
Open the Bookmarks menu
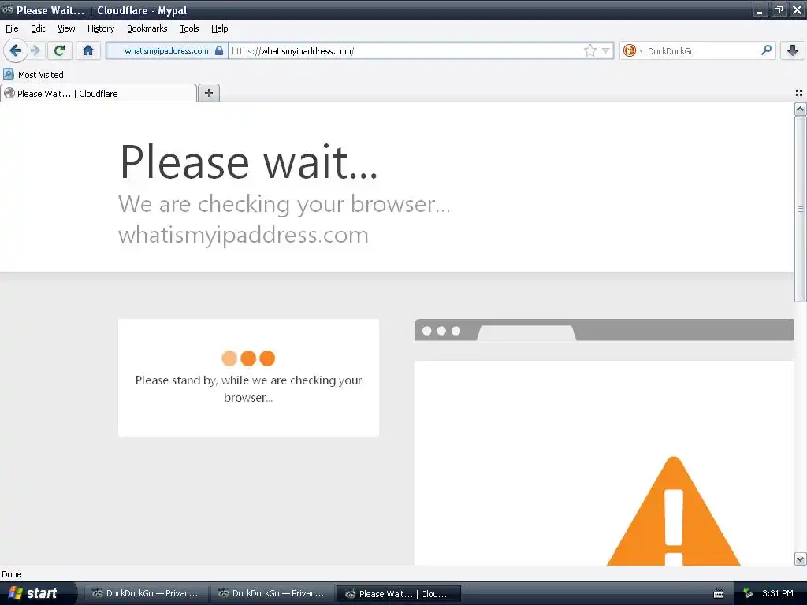[147, 28]
